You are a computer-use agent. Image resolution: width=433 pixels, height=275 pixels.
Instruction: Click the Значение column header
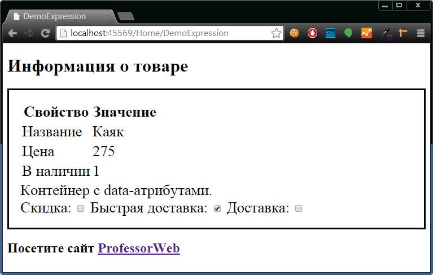pyautogui.click(x=124, y=112)
